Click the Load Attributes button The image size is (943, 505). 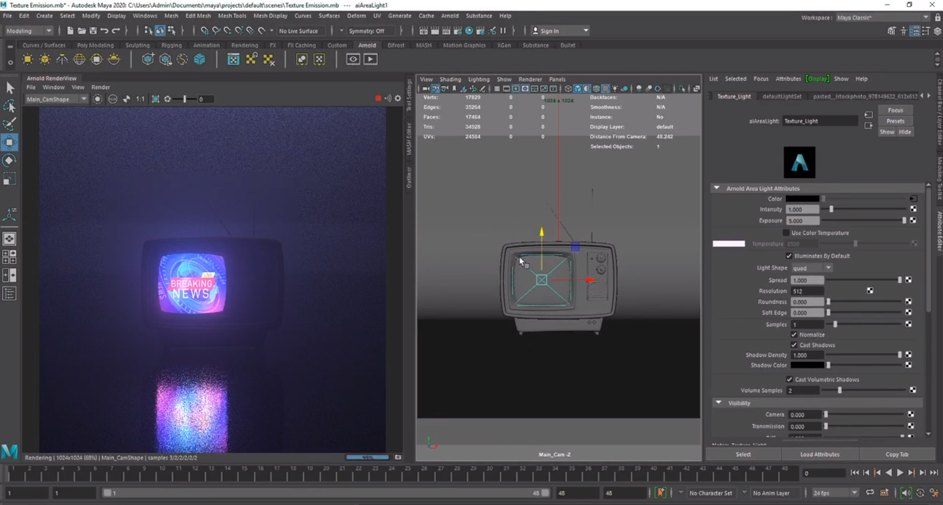820,454
